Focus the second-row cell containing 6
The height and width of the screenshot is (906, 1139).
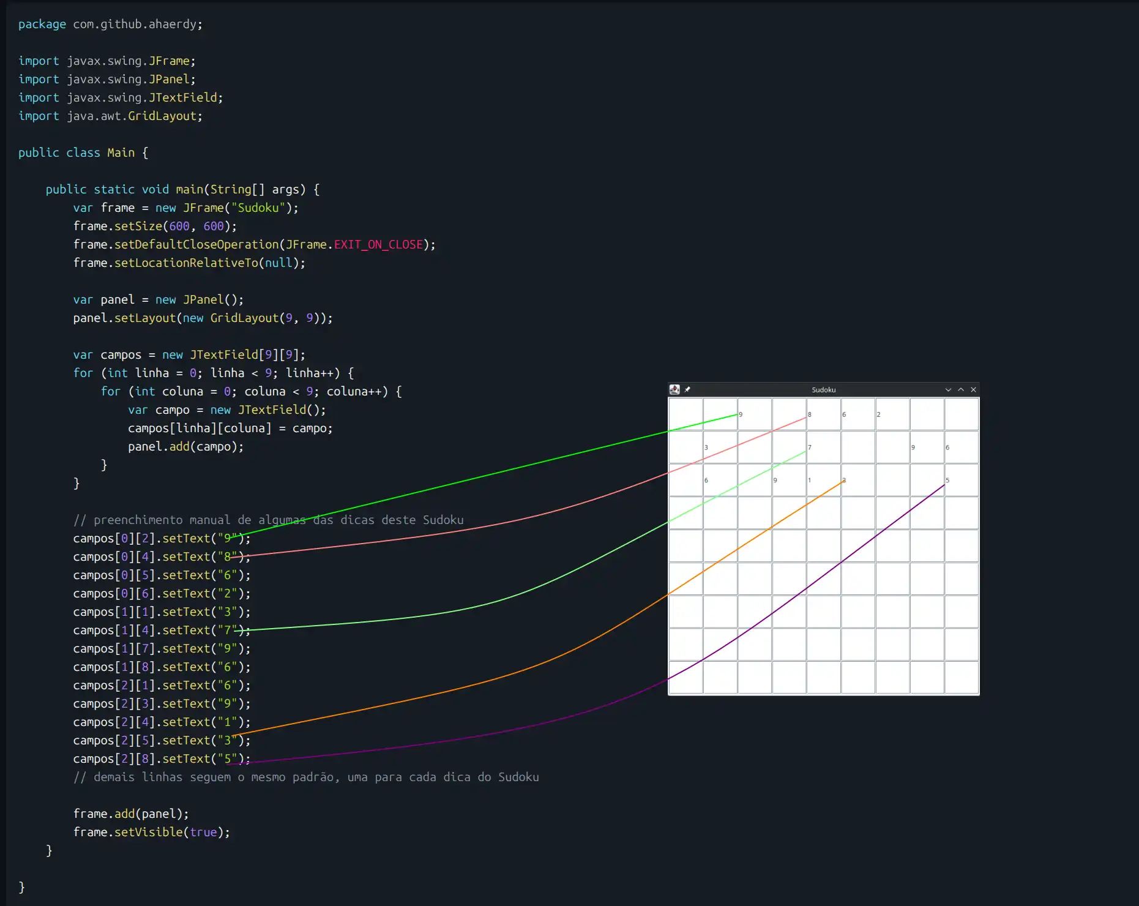[x=962, y=447]
